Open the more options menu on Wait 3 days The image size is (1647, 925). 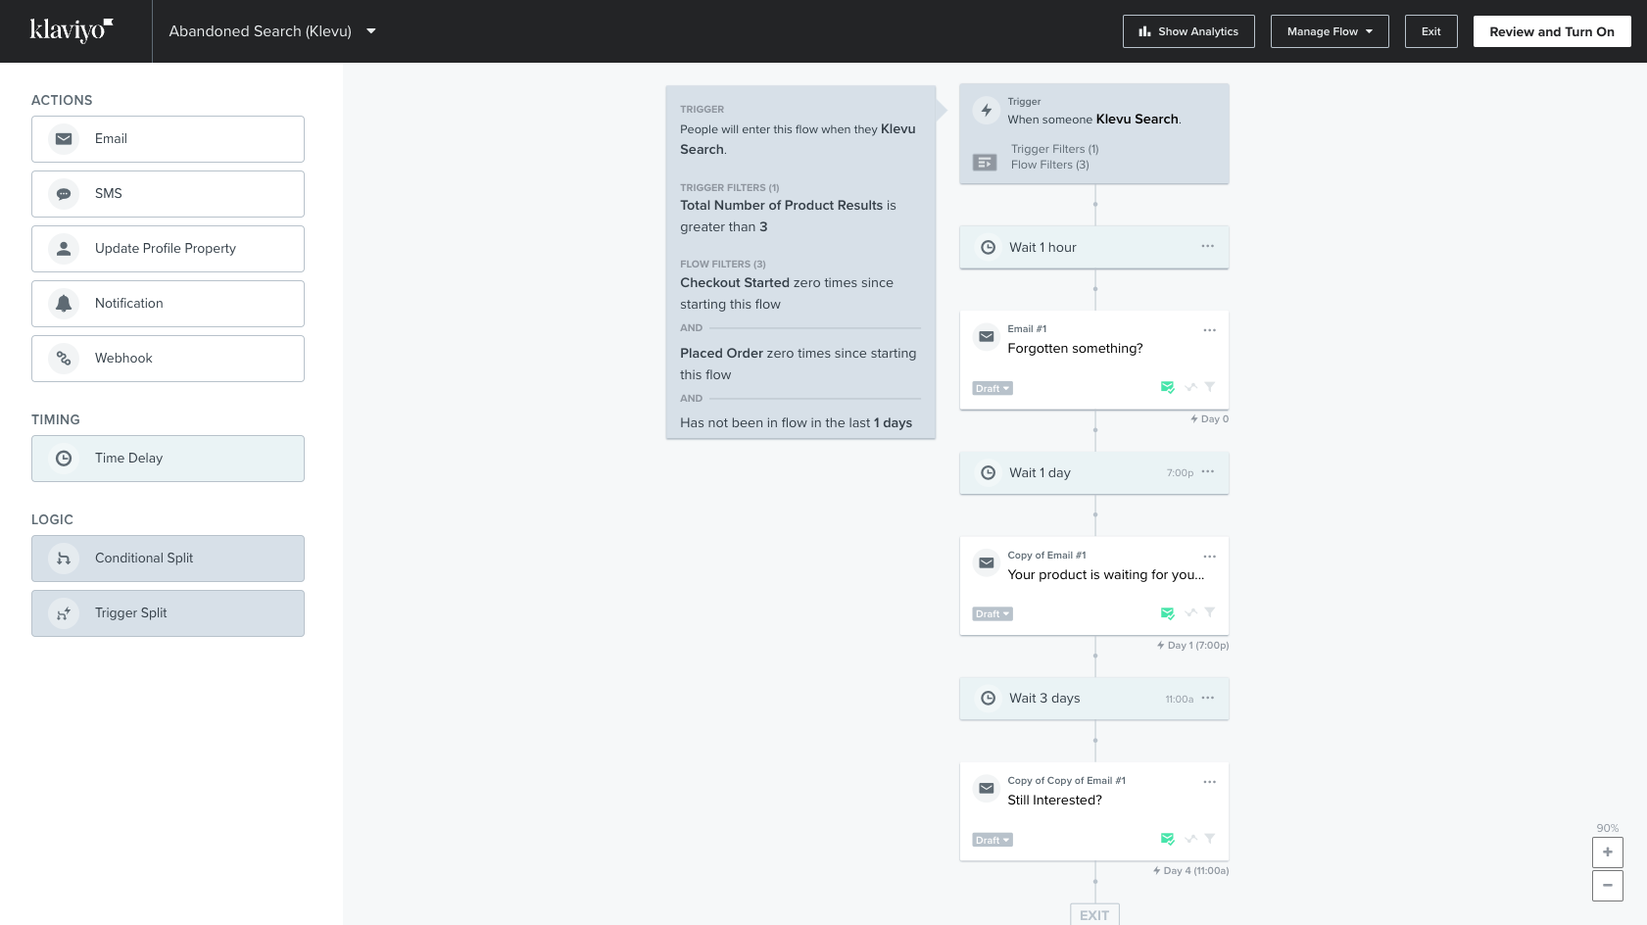[1208, 698]
